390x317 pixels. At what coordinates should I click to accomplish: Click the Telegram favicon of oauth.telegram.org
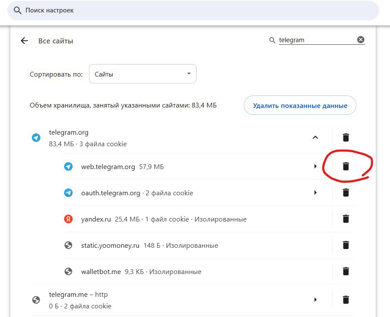(68, 193)
